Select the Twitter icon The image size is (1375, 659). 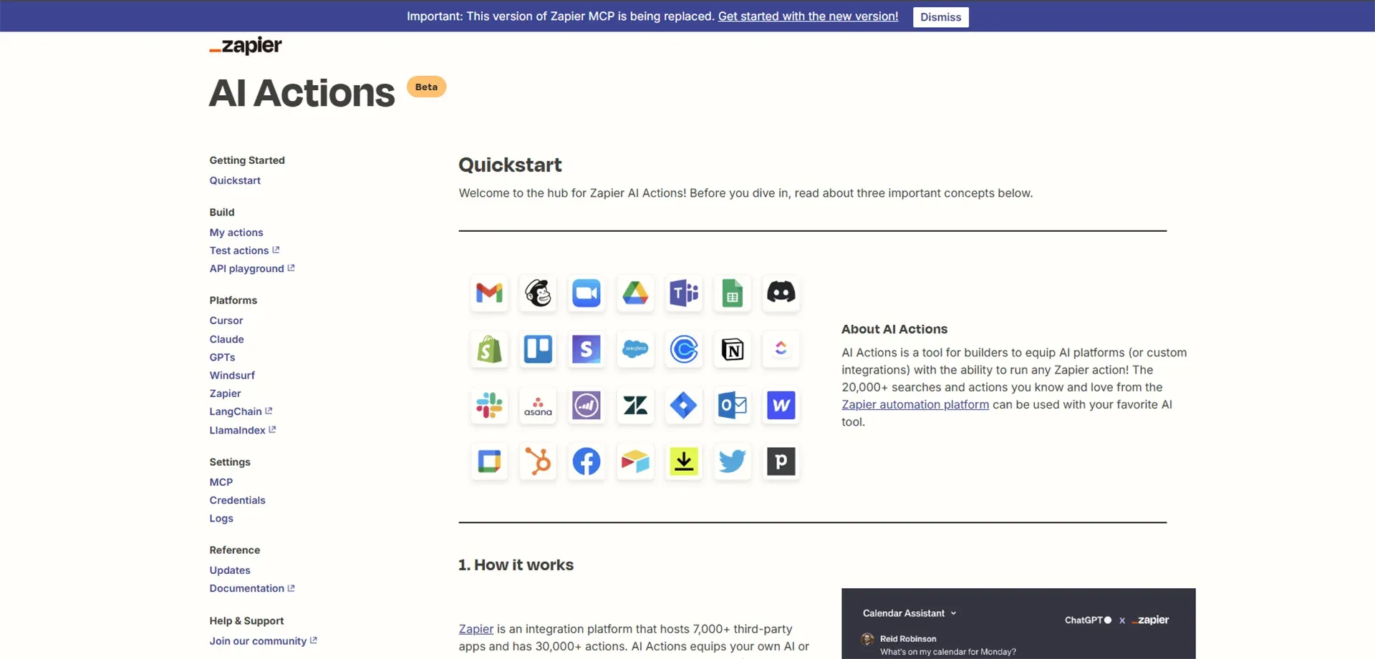pyautogui.click(x=732, y=462)
